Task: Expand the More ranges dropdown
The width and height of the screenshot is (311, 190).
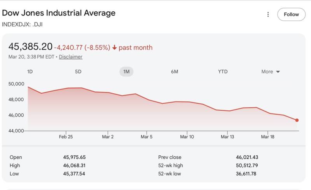Action: [x=271, y=71]
